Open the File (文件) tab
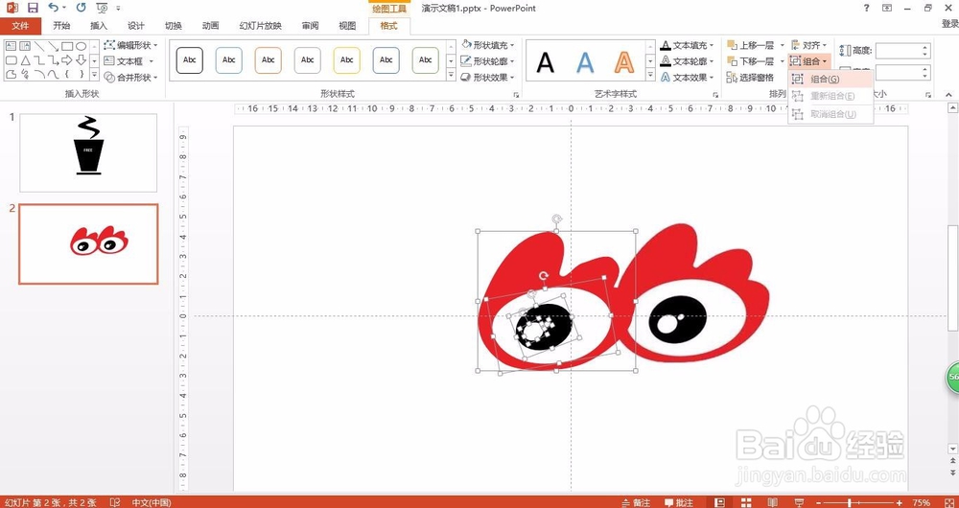This screenshot has height=508, width=959. tap(20, 26)
